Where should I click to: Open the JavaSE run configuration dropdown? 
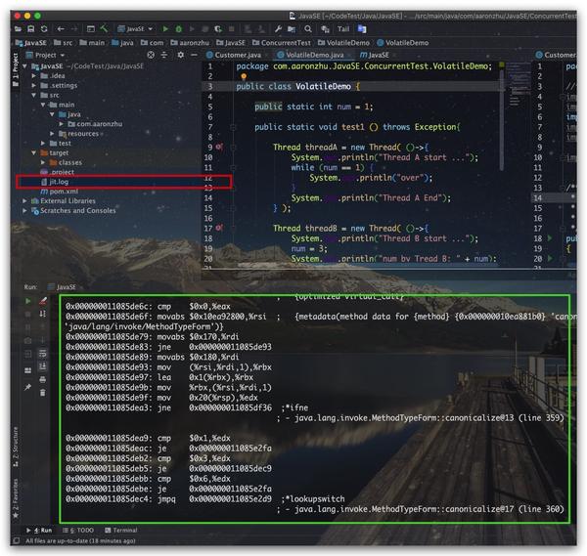tap(135, 29)
